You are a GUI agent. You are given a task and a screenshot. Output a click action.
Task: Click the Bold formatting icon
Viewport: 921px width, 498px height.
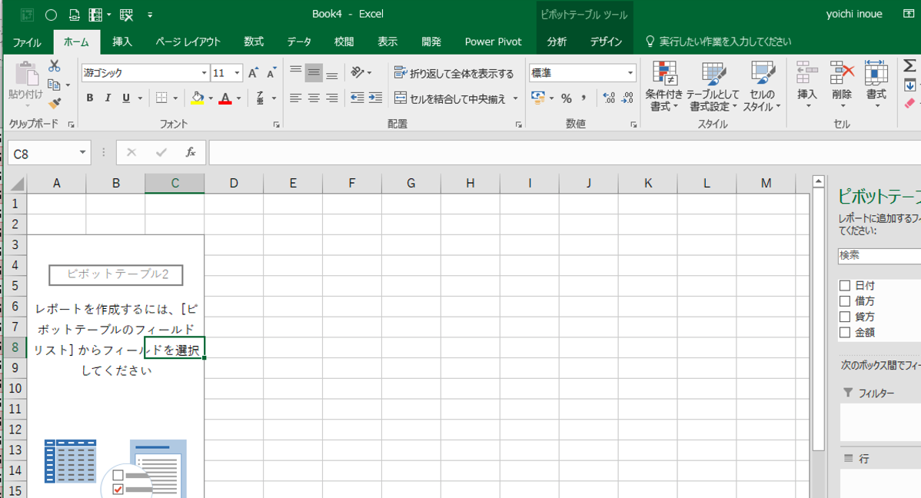pos(90,98)
